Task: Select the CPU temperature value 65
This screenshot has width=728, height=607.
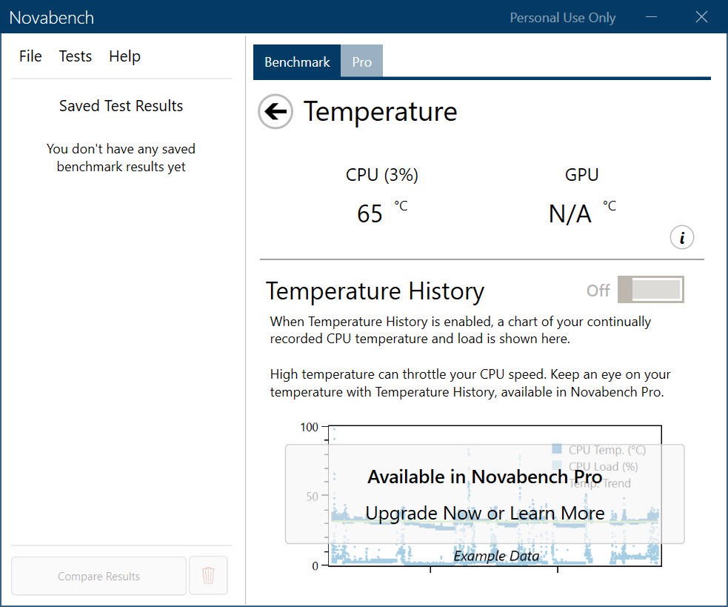Action: pos(370,213)
